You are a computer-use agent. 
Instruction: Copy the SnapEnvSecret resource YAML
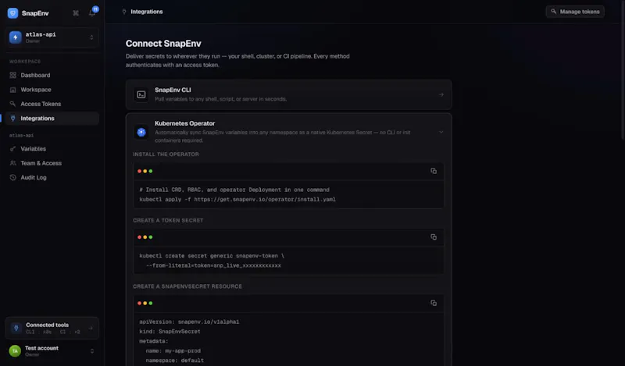click(x=434, y=303)
